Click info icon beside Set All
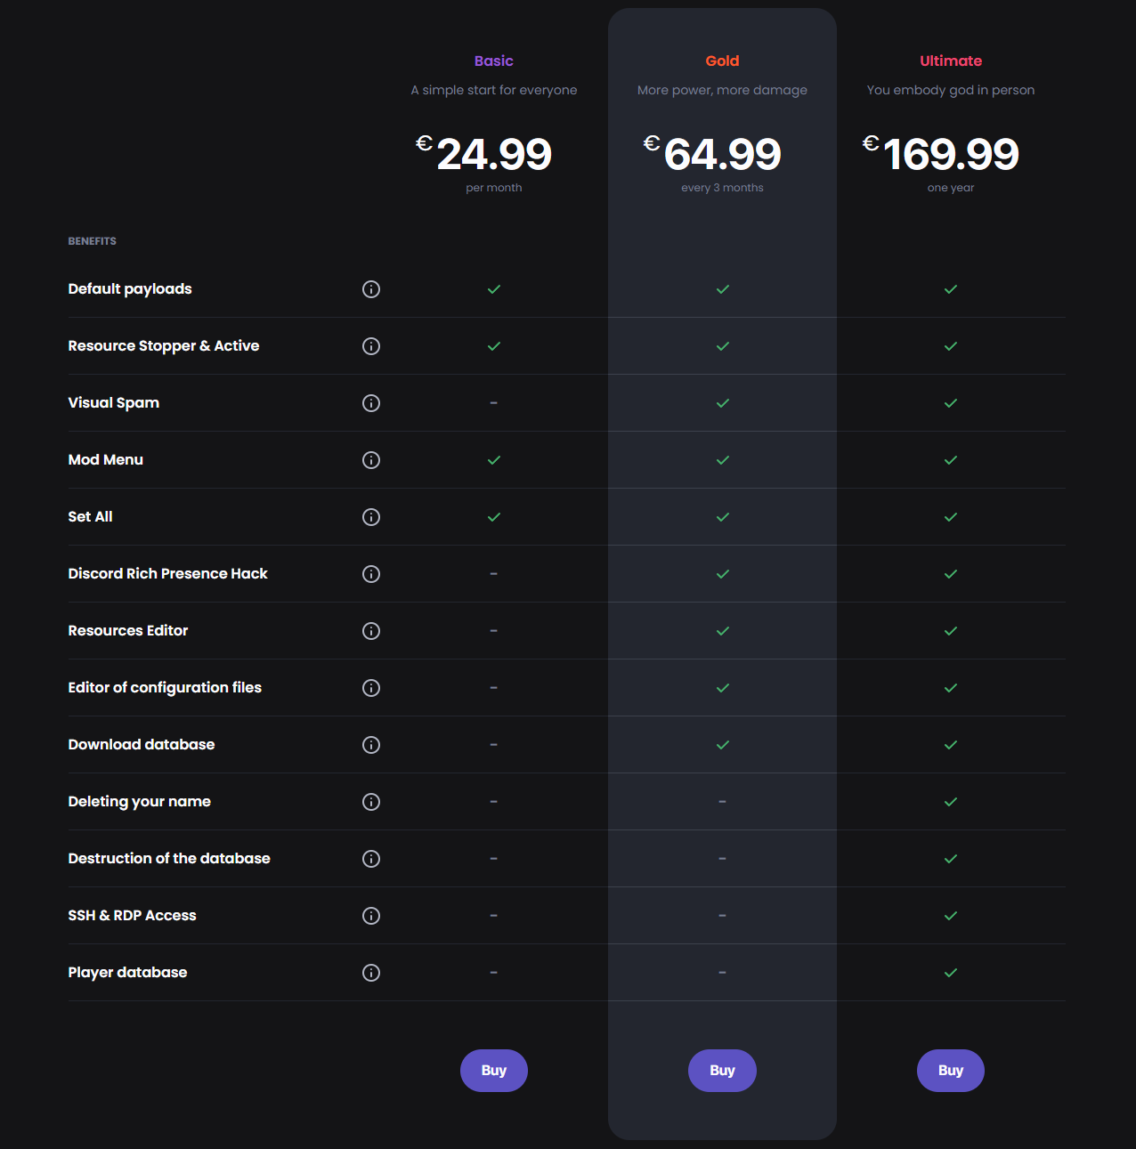The image size is (1136, 1149). [371, 517]
